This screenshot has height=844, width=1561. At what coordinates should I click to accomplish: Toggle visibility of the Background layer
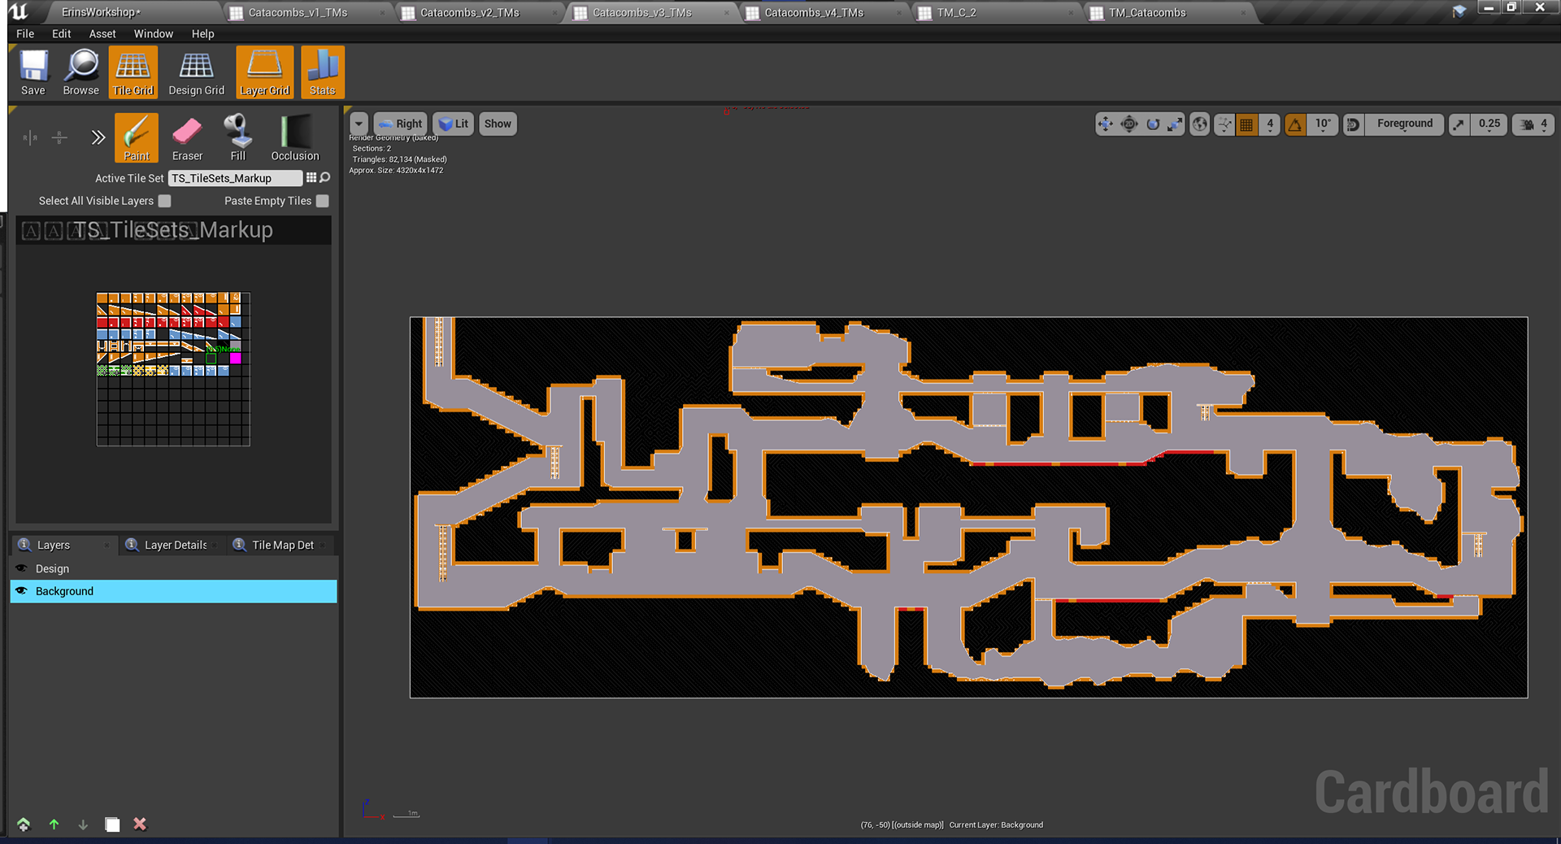(x=22, y=591)
